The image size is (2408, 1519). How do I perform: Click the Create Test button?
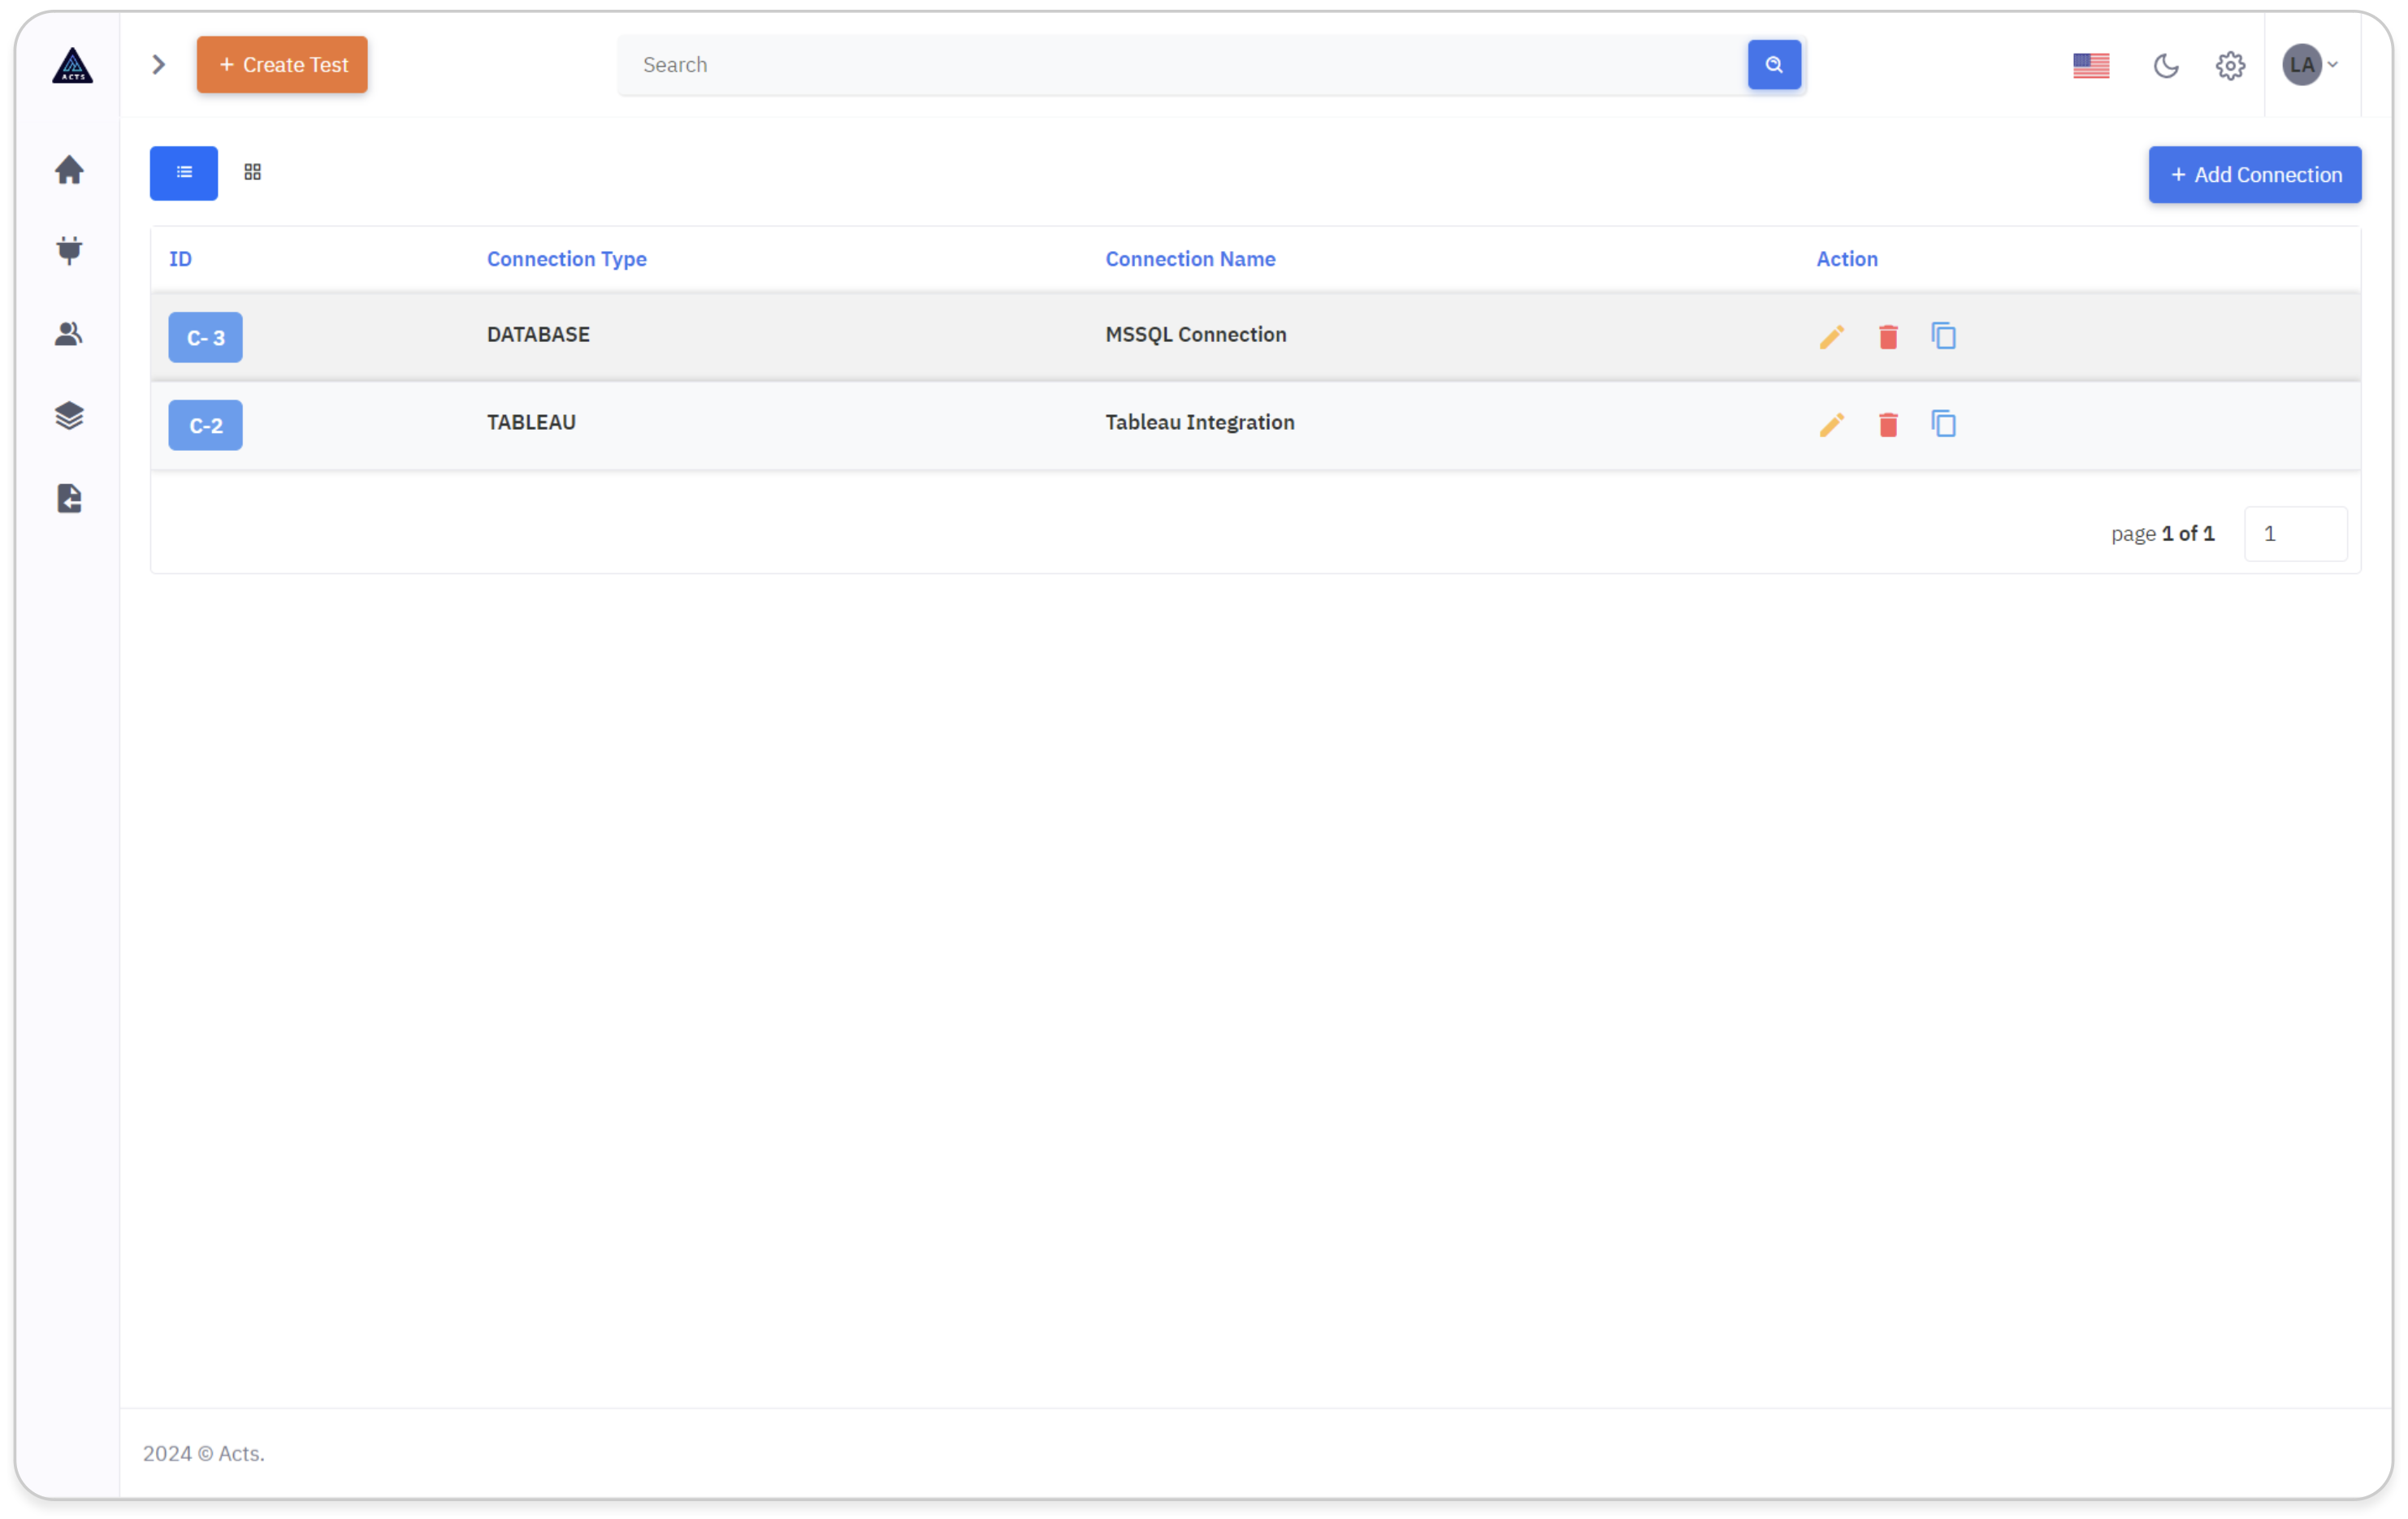point(282,65)
